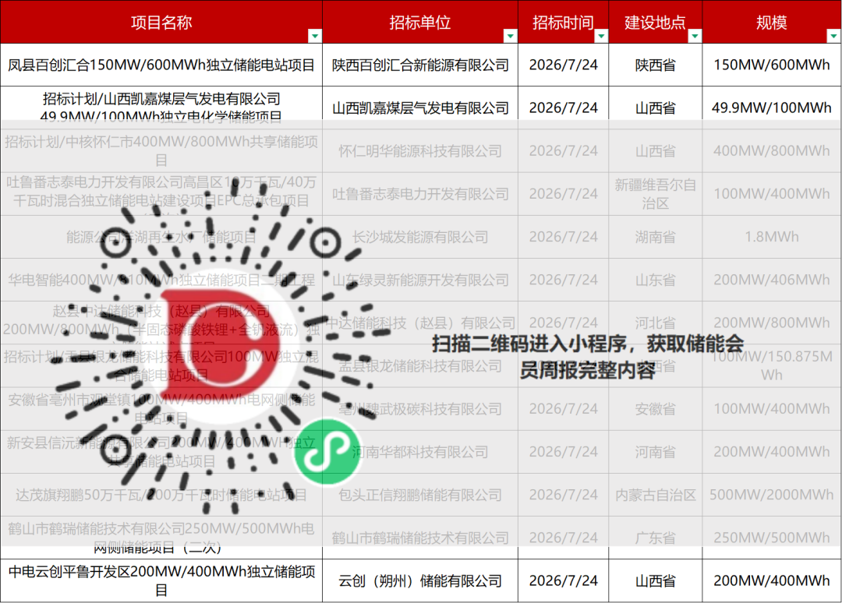Select the 250MW/500MWh scale cell
Image resolution: width=842 pixels, height=603 pixels.
772,538
